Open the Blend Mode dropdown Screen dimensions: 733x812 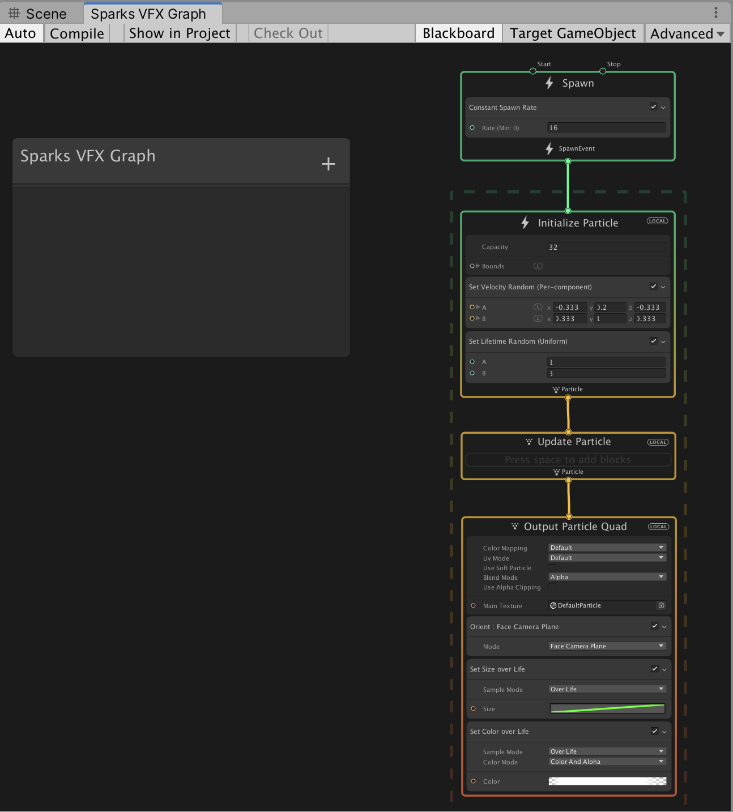[x=607, y=577]
